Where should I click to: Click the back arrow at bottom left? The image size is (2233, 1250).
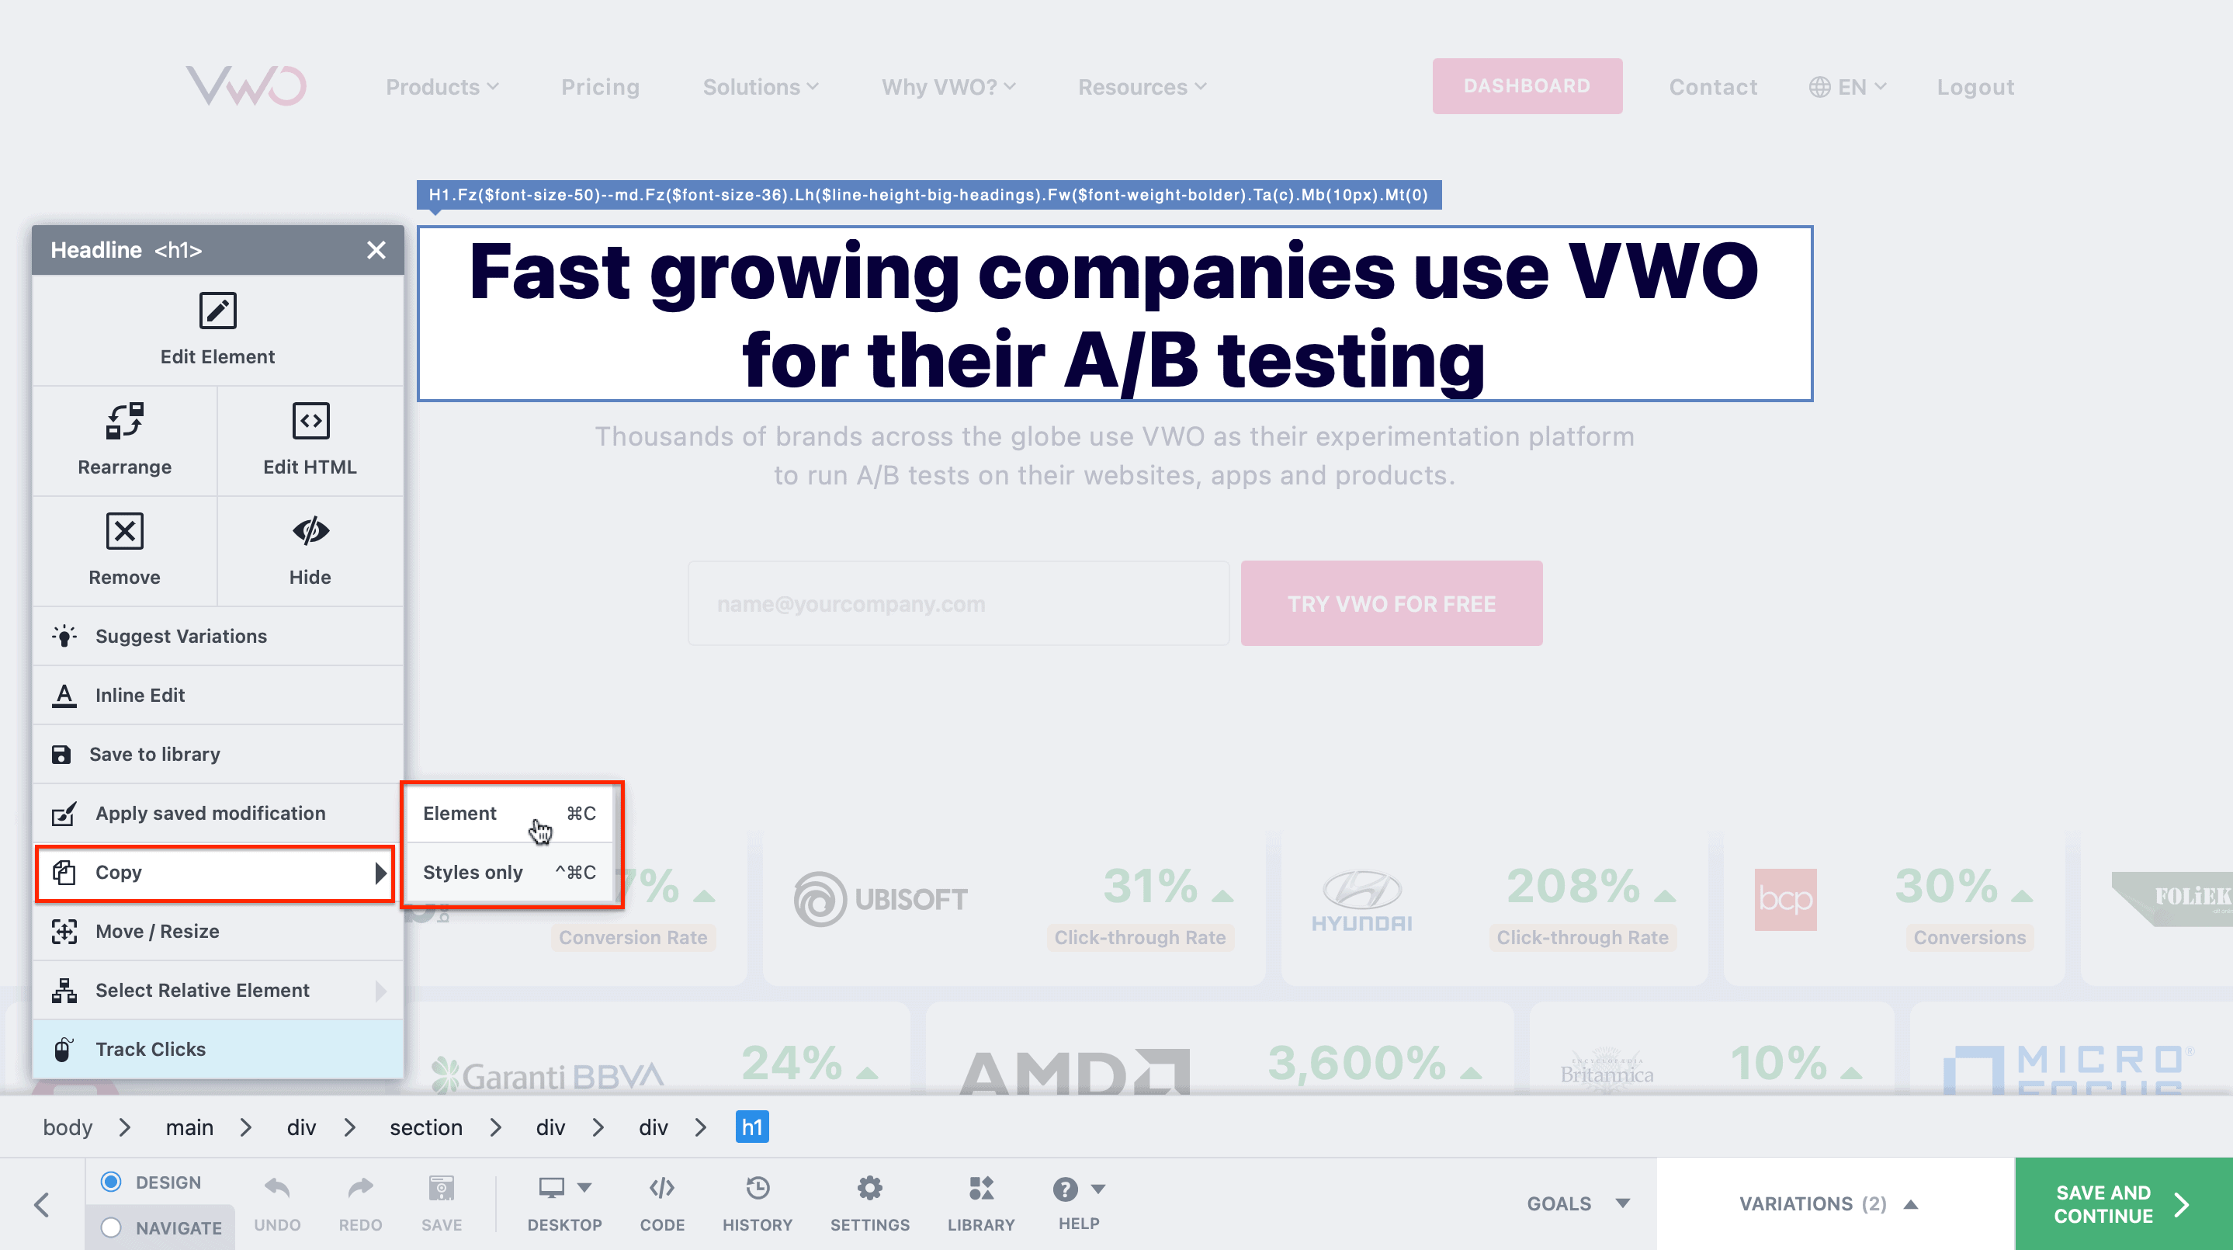[42, 1204]
